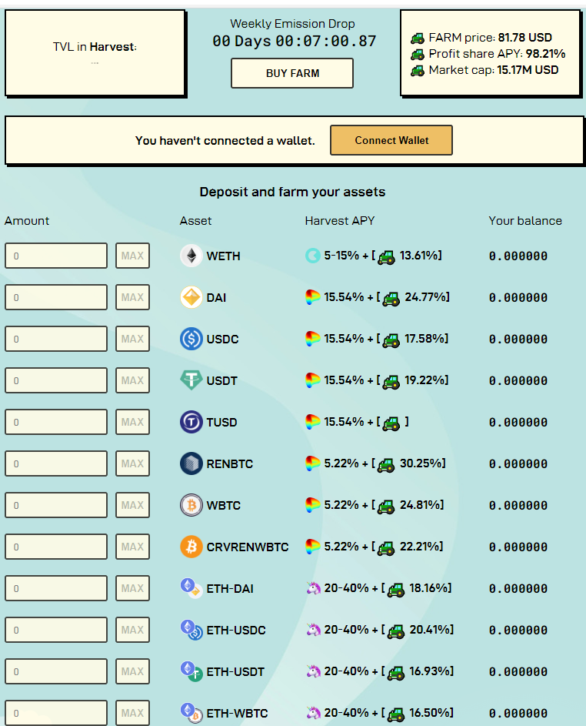Click MAX button for WBTC
Viewport: 586px width, 726px height.
133,505
